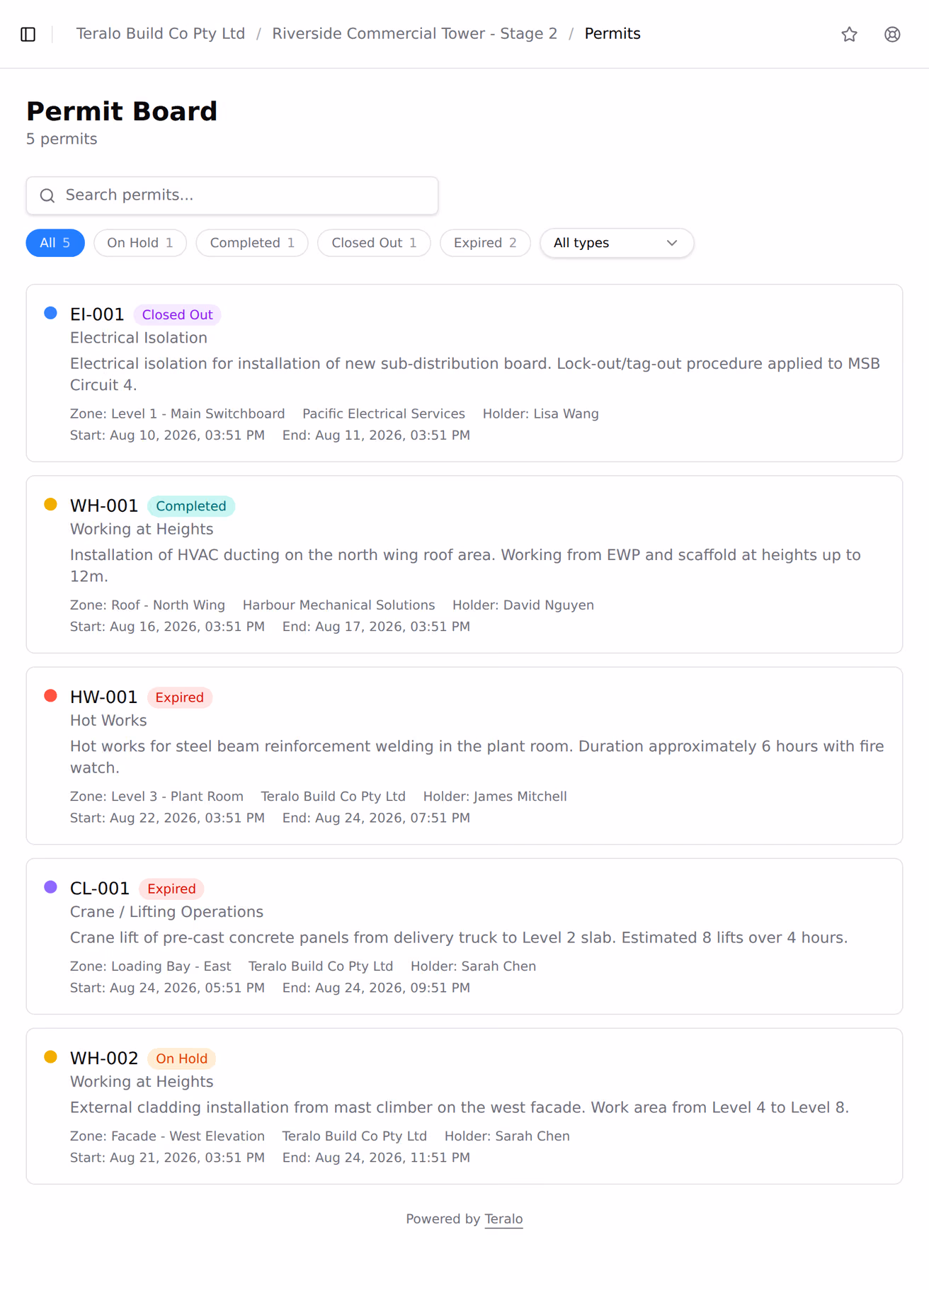This screenshot has width=929, height=1290.
Task: Star this page as favorite
Action: click(x=849, y=34)
